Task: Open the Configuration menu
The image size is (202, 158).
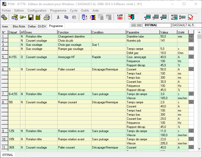Action: tap(37, 11)
